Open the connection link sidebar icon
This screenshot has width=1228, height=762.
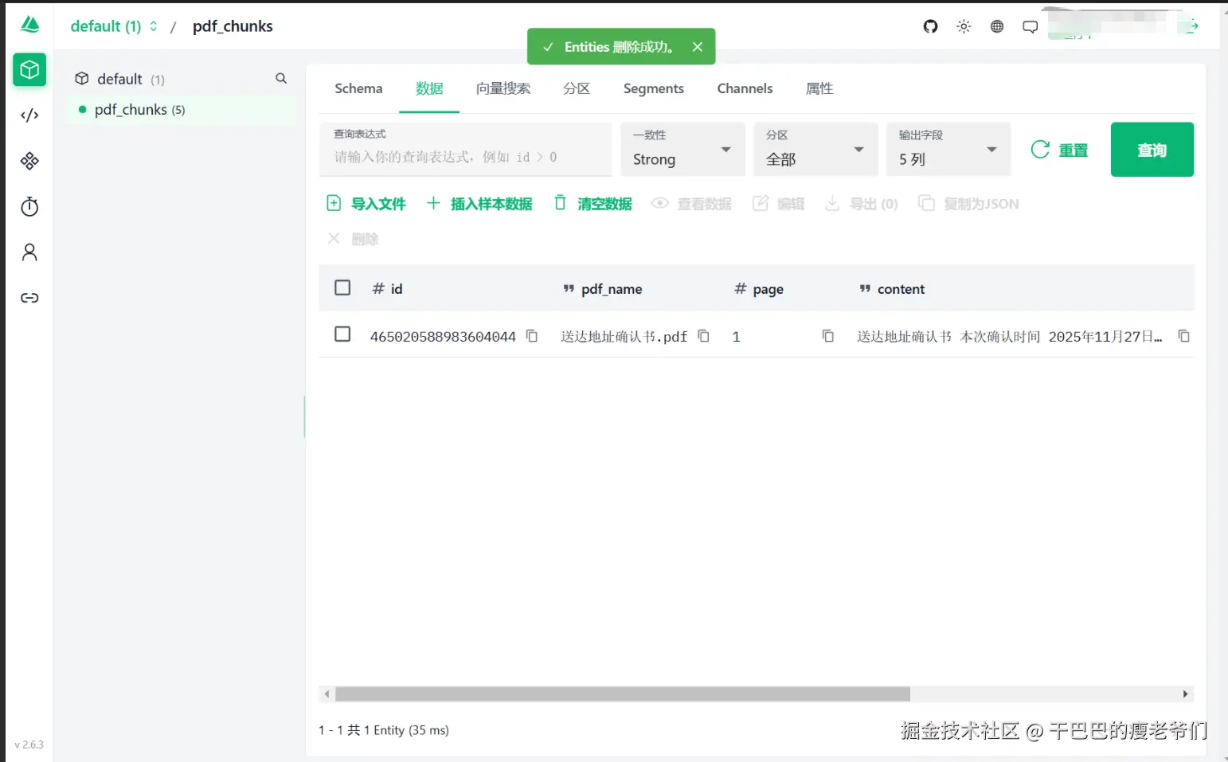tap(29, 298)
